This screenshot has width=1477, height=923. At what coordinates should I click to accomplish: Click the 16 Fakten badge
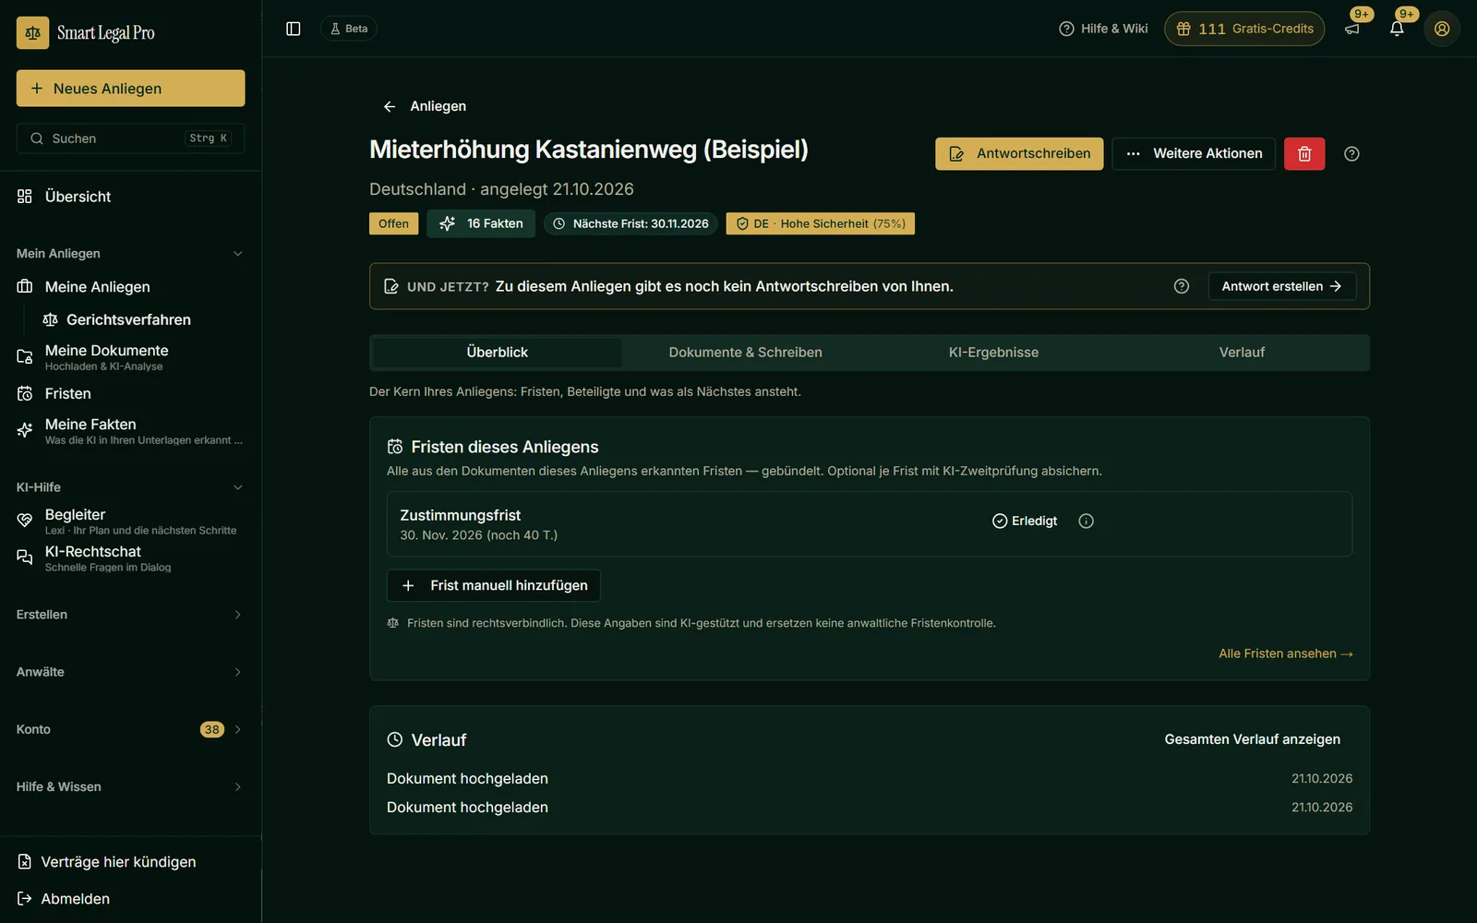(x=481, y=224)
